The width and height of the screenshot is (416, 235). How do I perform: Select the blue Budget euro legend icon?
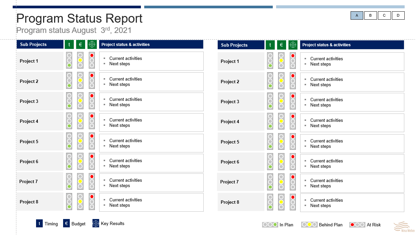(66, 224)
